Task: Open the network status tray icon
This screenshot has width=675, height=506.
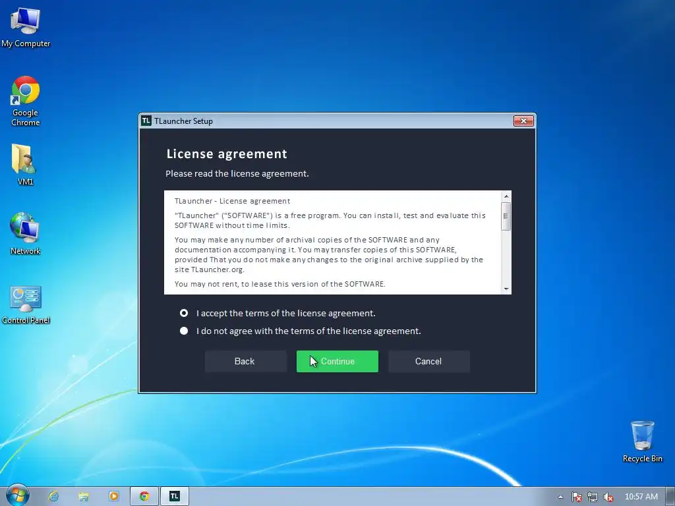Action: 593,497
